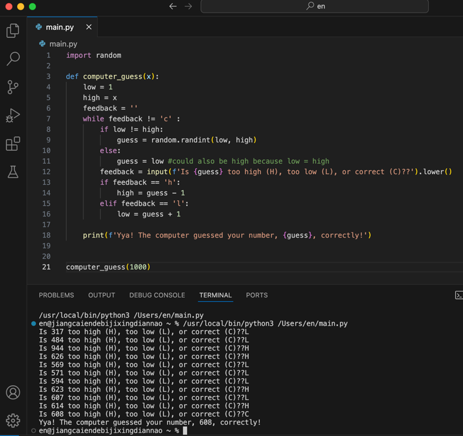Screen dimensions: 463x436
Task: Open the Manage gear icon
Action: tap(13, 420)
